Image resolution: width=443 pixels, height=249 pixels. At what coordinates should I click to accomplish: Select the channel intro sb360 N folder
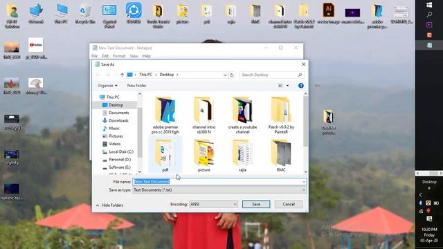coord(204,116)
